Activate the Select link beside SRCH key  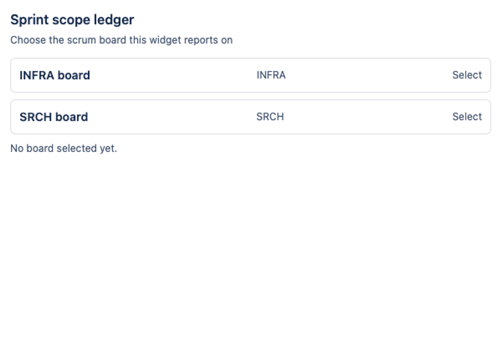[467, 117]
